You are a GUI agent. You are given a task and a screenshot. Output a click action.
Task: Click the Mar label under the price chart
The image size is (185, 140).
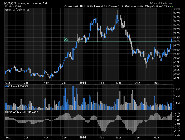(x=119, y=83)
